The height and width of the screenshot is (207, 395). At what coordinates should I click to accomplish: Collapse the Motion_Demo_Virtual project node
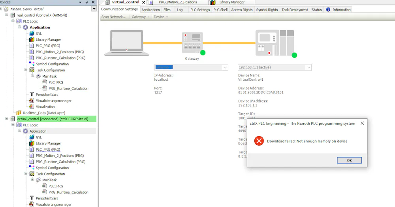(1, 9)
